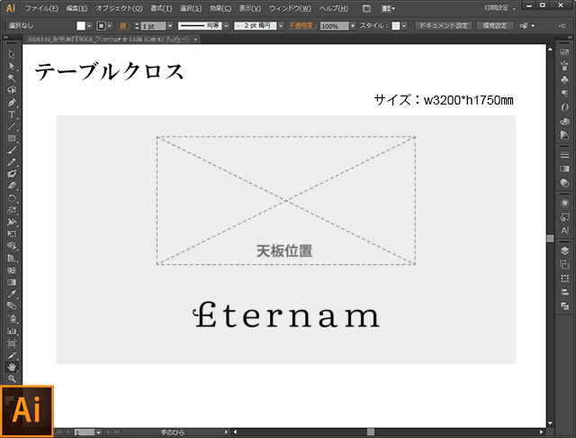Select the Pen tool
The width and height of the screenshot is (576, 438).
[x=12, y=103]
